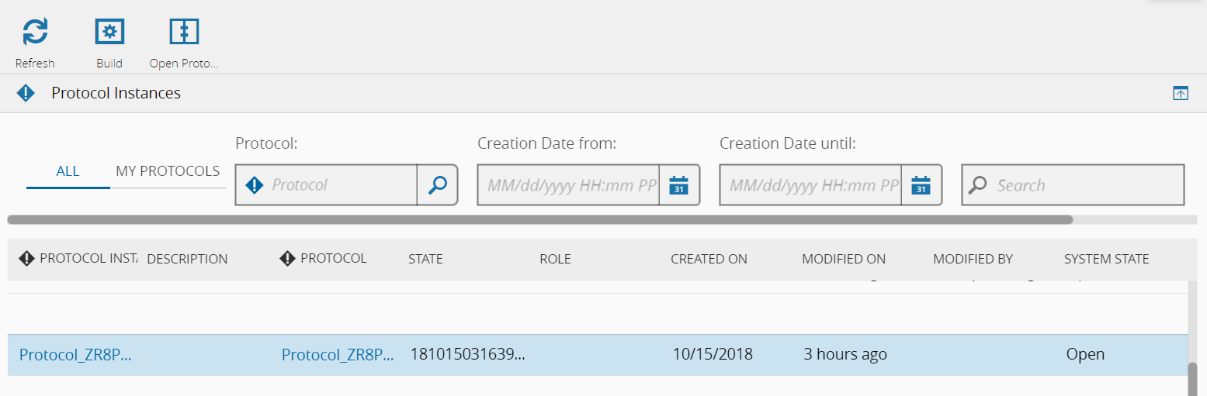Switch to the ALL tab

pyautogui.click(x=68, y=171)
